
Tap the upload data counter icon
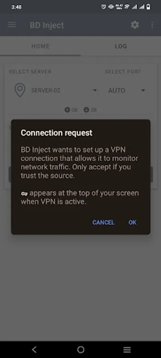(67, 110)
